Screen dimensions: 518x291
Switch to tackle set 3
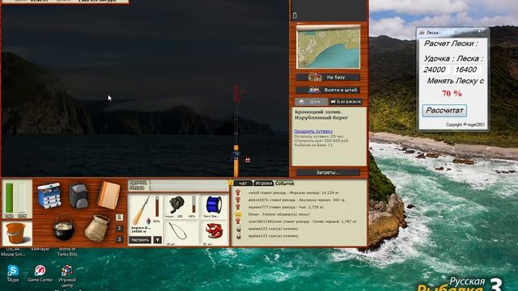120,239
